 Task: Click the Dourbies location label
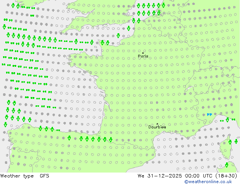157,127
